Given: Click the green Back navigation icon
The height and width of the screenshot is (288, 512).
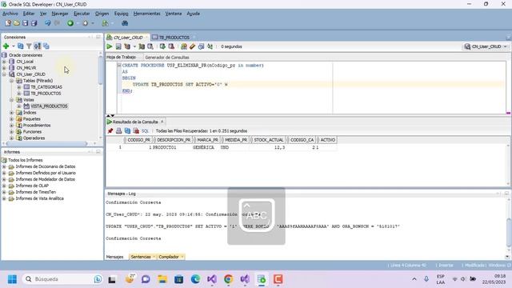Looking at the screenshot, I should [x=70, y=23].
